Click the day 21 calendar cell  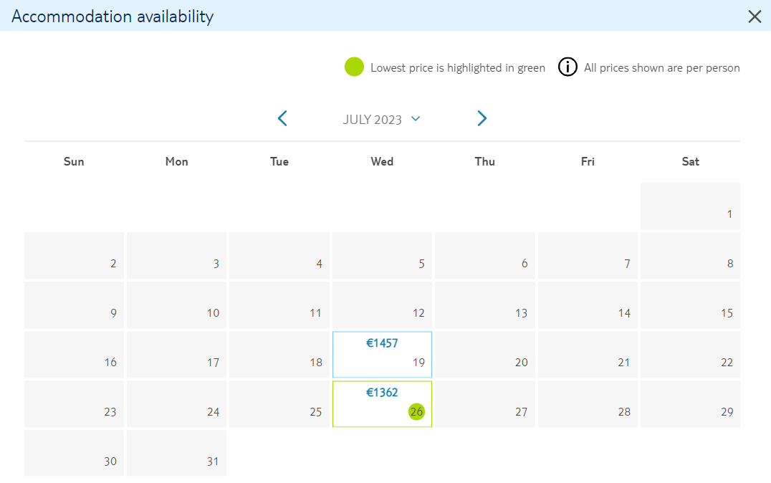click(x=588, y=355)
